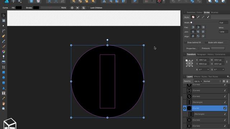Image resolution: width=230 pixels, height=129 pixels.
Task: Hide the selected (Curve) layer
Action: coord(225,108)
